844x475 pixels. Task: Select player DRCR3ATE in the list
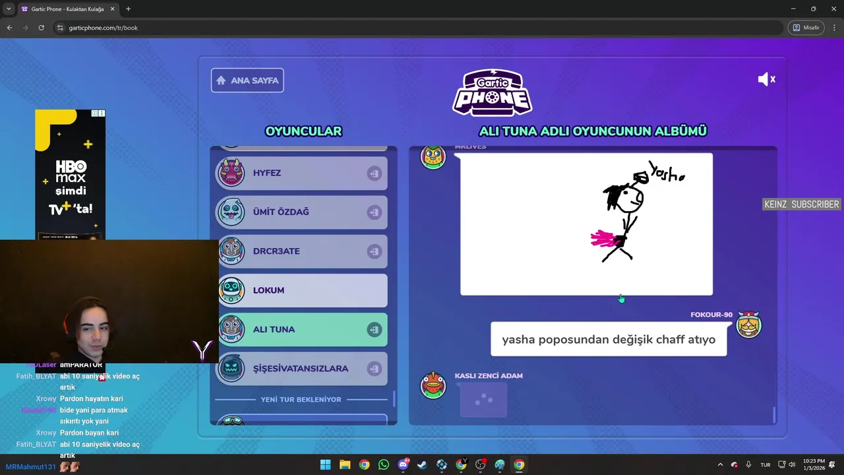coord(303,251)
